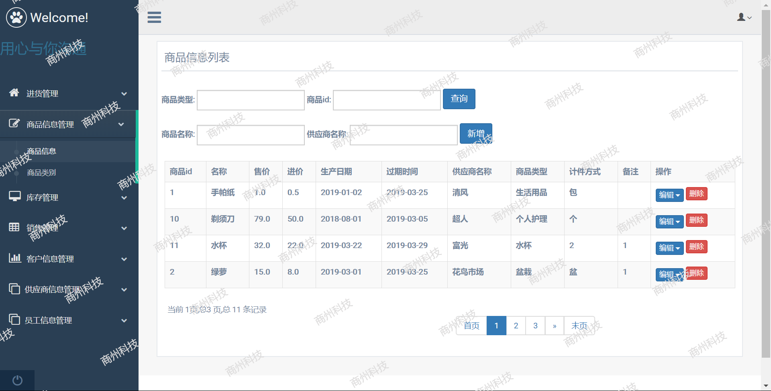The height and width of the screenshot is (391, 771).
Task: Click the 当前 1页 record summary text
Action: (217, 310)
